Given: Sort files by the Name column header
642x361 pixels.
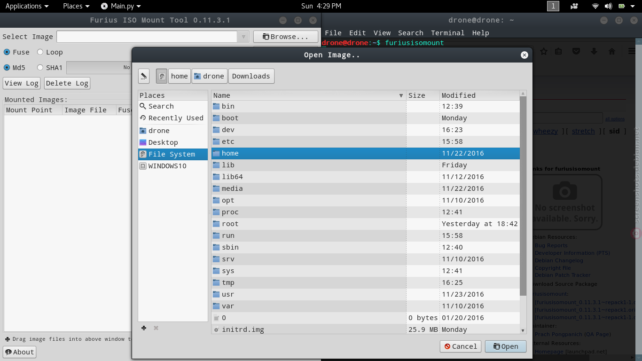Looking at the screenshot, I should point(308,95).
